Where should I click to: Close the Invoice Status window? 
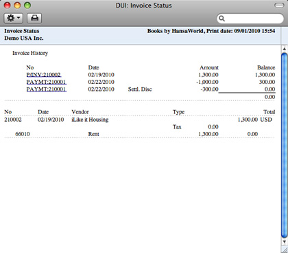(8, 5)
